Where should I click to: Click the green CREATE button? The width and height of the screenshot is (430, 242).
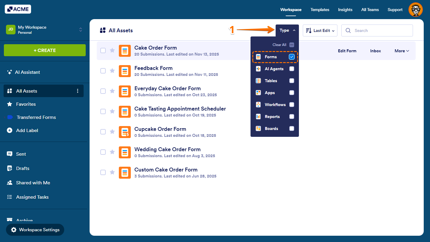pos(44,50)
